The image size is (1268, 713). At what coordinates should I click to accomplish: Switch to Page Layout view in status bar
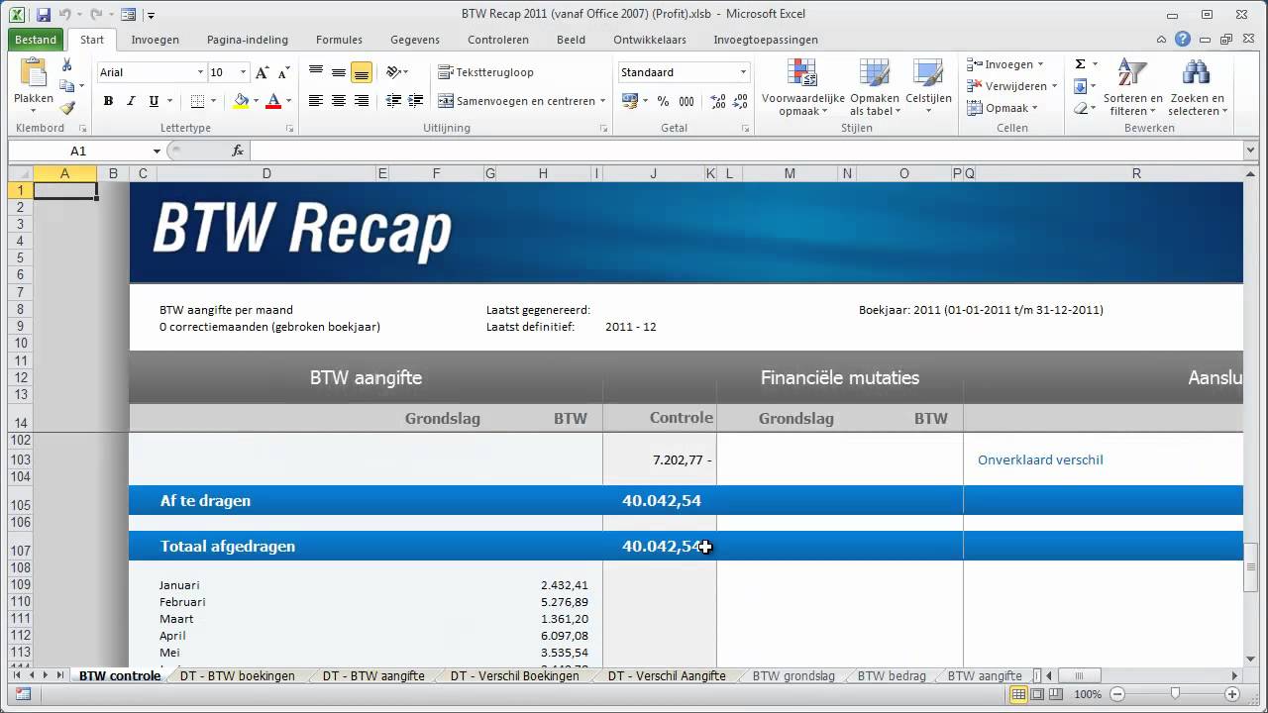1037,694
